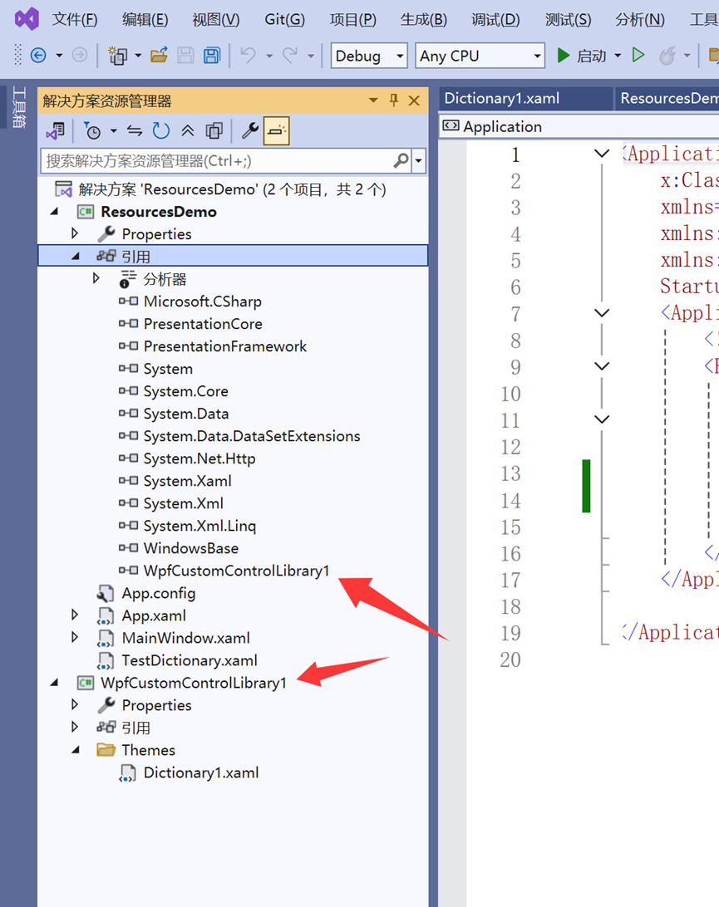Click the search magnifier icon

point(401,161)
